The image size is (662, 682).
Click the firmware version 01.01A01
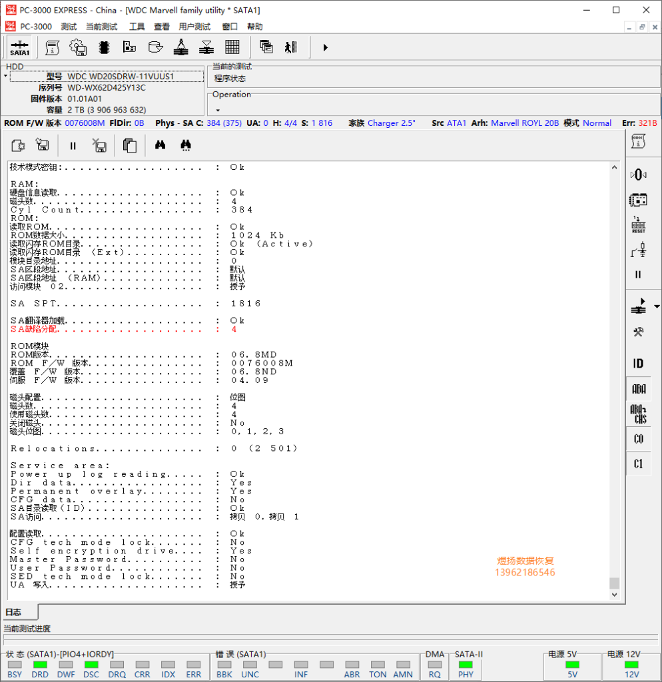pyautogui.click(x=85, y=99)
